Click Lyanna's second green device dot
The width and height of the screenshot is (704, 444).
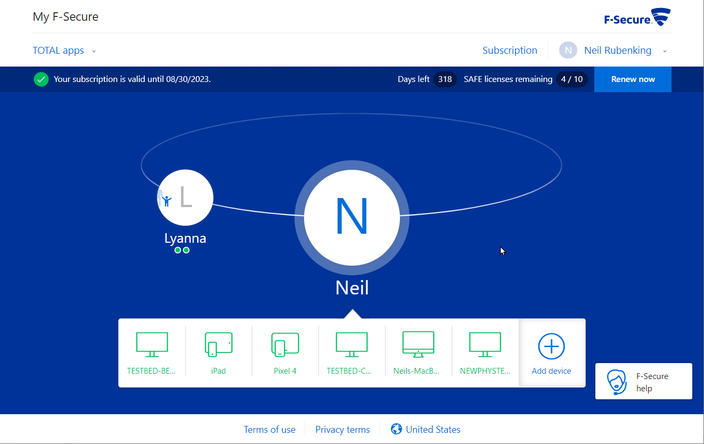click(186, 250)
